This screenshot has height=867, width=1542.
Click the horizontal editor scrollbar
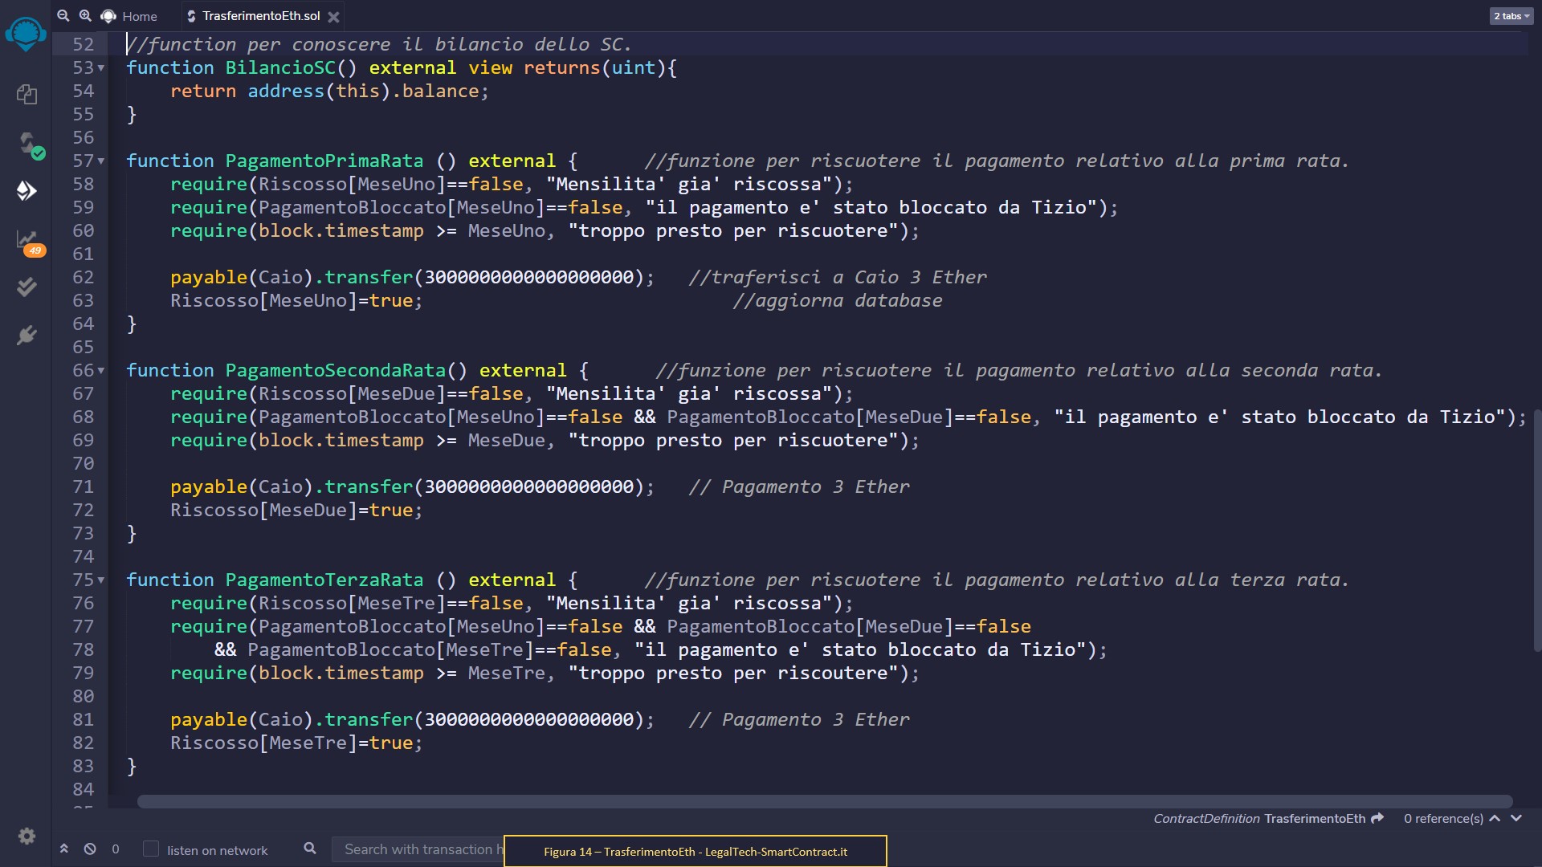(825, 801)
